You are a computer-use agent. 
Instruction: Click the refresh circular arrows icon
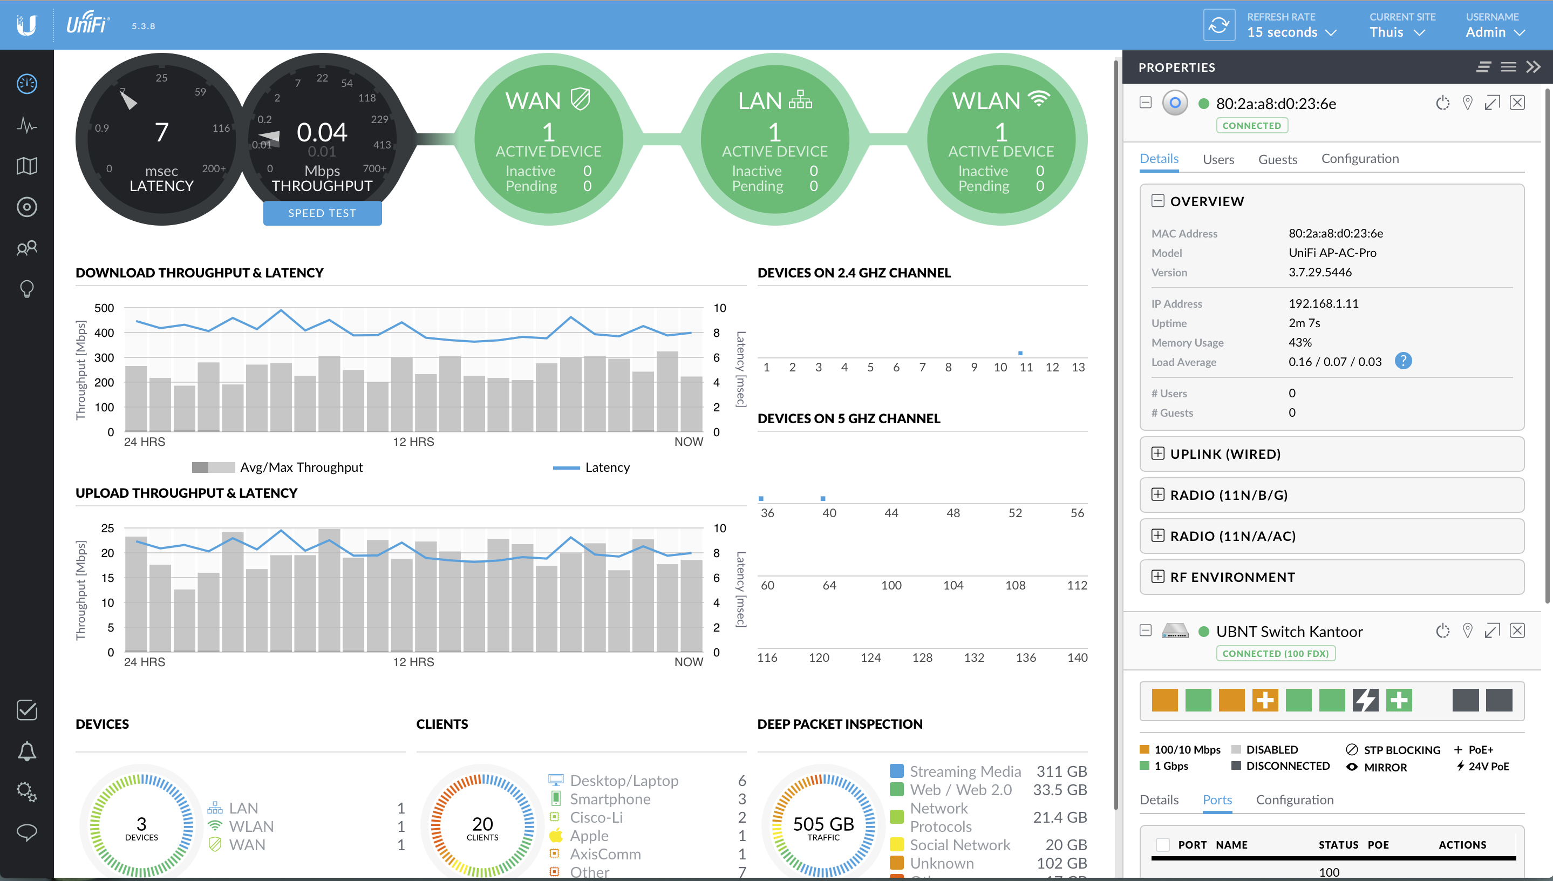pyautogui.click(x=1218, y=25)
